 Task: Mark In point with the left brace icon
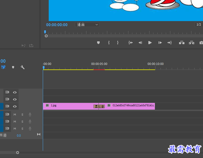coord(109,43)
